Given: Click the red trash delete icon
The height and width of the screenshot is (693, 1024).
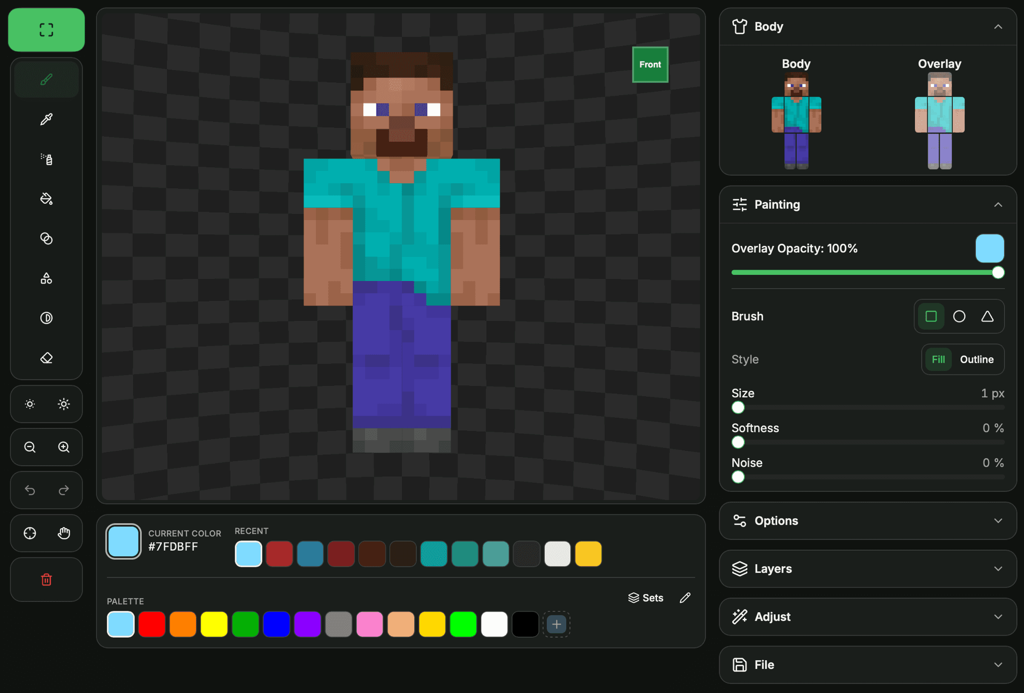Looking at the screenshot, I should 46,579.
